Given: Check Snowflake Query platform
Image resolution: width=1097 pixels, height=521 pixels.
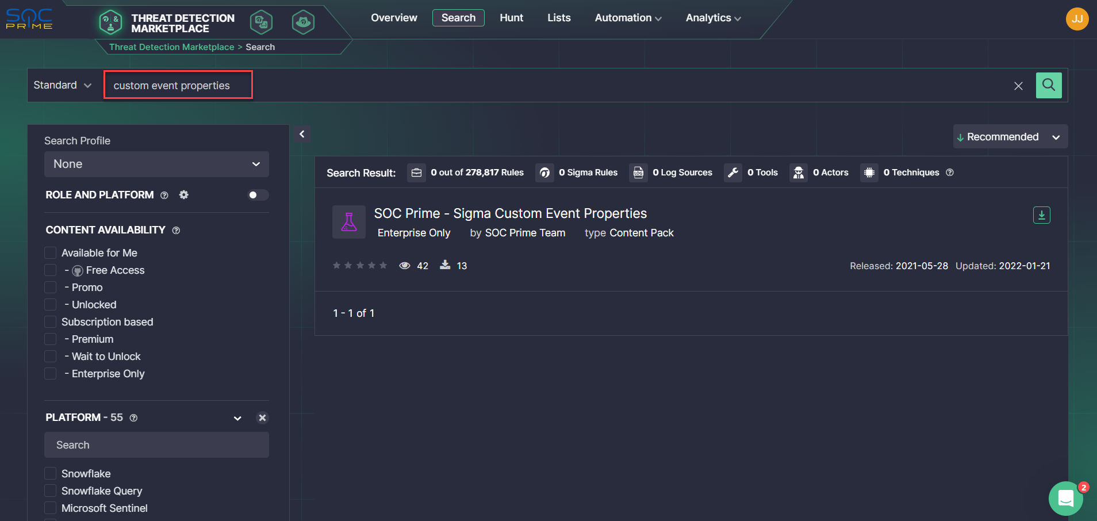Looking at the screenshot, I should click(51, 491).
